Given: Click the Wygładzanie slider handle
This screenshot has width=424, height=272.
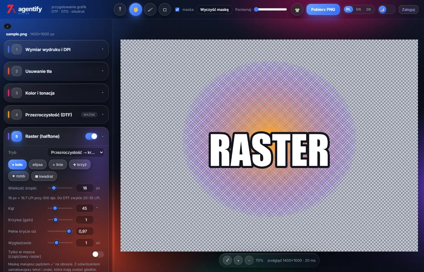Looking at the screenshot, I should tap(57, 243).
